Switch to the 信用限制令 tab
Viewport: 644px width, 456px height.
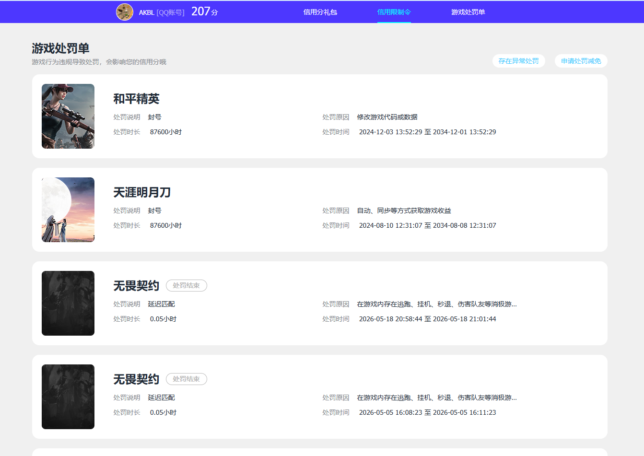[394, 12]
